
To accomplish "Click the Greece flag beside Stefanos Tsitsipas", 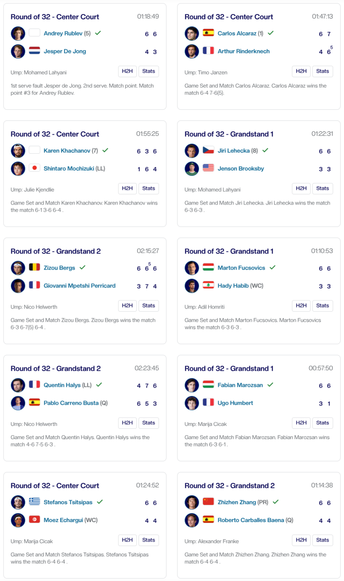I will point(34,502).
